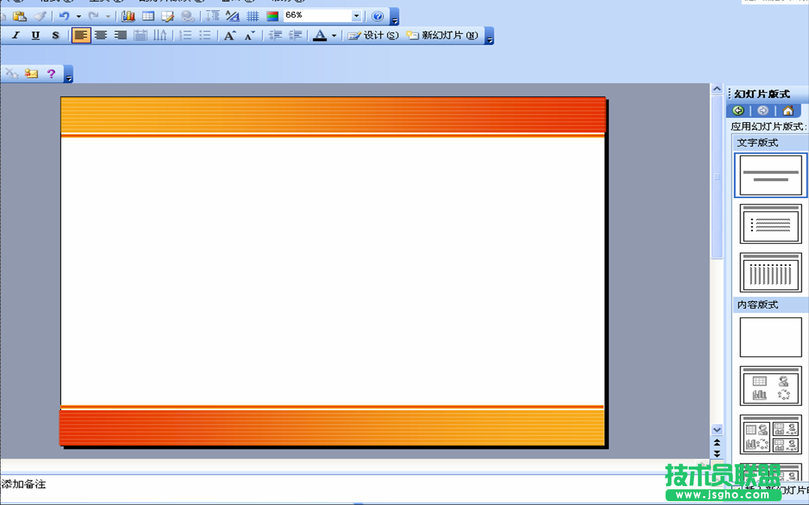
Task: Click the Insert Chart icon
Action: [128, 16]
